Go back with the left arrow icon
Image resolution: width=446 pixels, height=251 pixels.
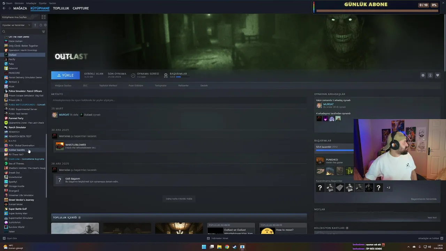pyautogui.click(x=4, y=8)
